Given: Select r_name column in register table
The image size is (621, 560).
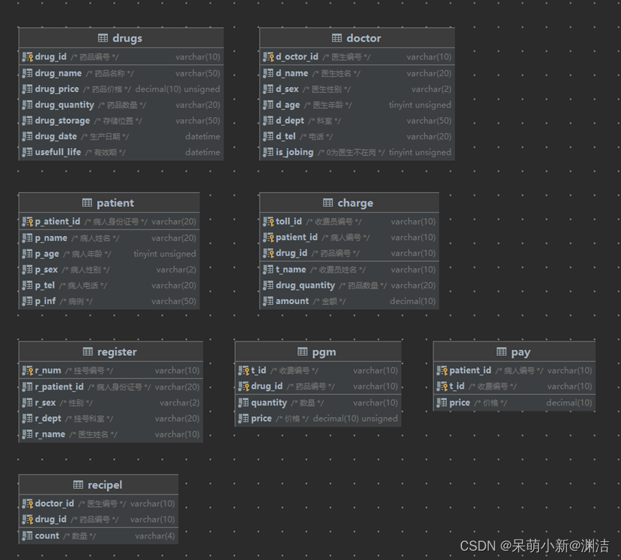Looking at the screenshot, I should [50, 434].
